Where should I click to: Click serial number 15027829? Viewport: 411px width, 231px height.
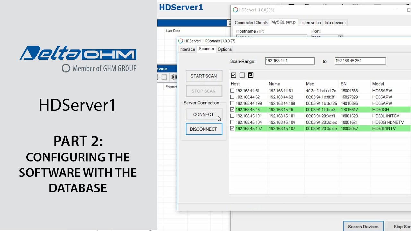(349, 97)
